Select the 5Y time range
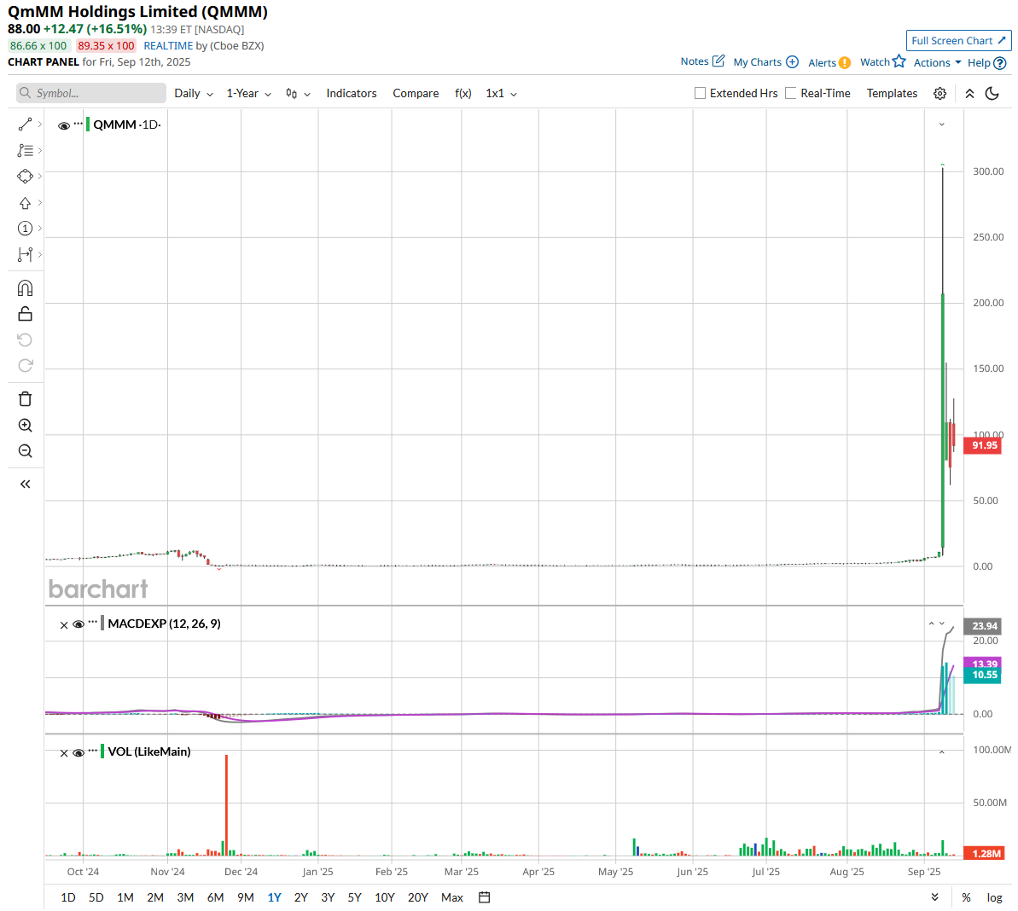1018x911 pixels. 354,897
